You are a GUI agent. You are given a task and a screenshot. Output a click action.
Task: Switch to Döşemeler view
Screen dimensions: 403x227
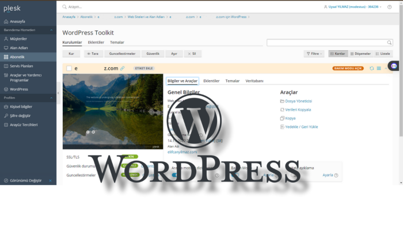click(361, 54)
